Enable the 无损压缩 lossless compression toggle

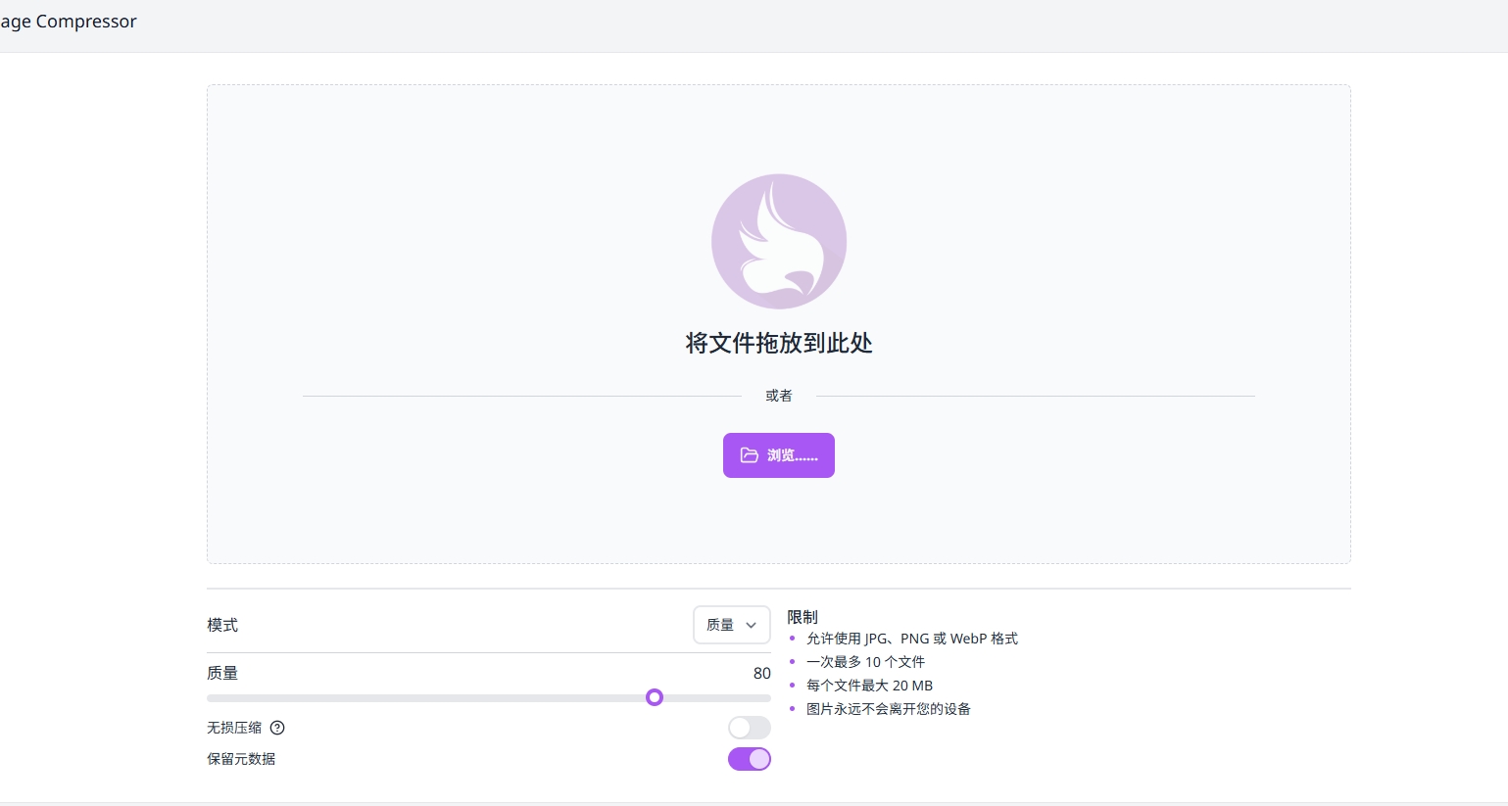(x=749, y=728)
